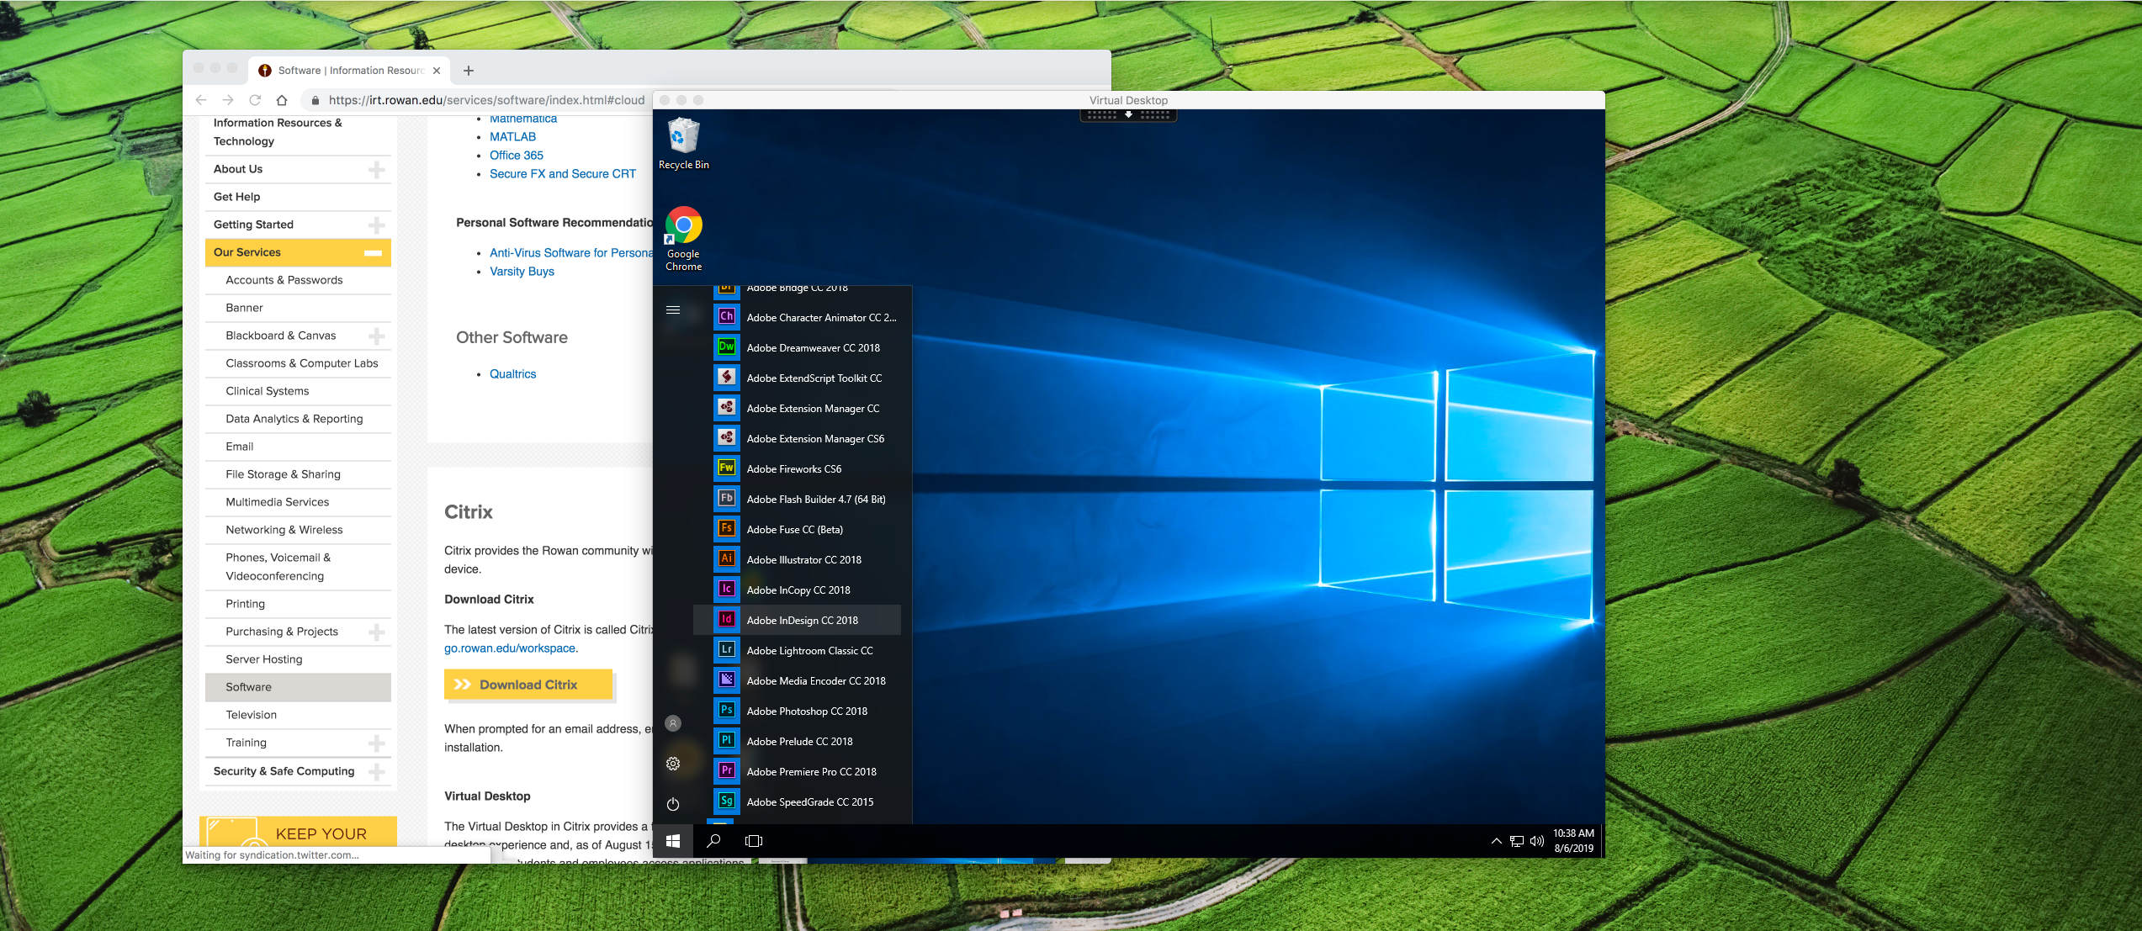This screenshot has width=2142, height=931.
Task: Open Task View on the taskbar
Action: point(754,841)
